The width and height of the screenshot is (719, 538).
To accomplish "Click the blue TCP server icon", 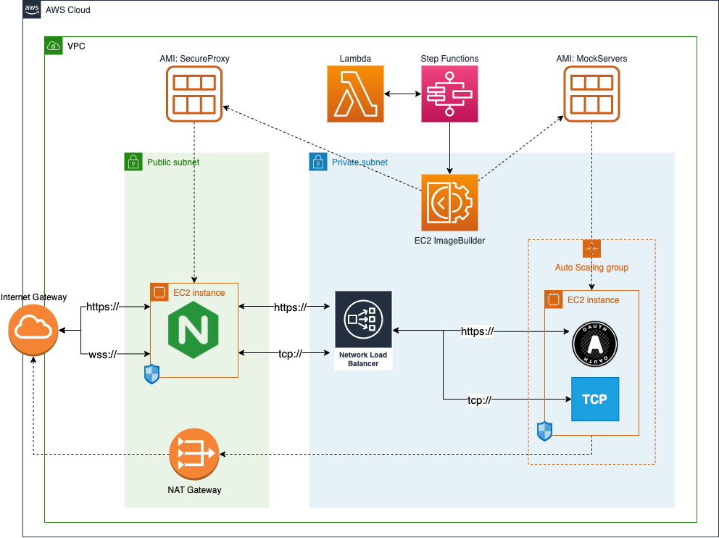I will [x=595, y=399].
